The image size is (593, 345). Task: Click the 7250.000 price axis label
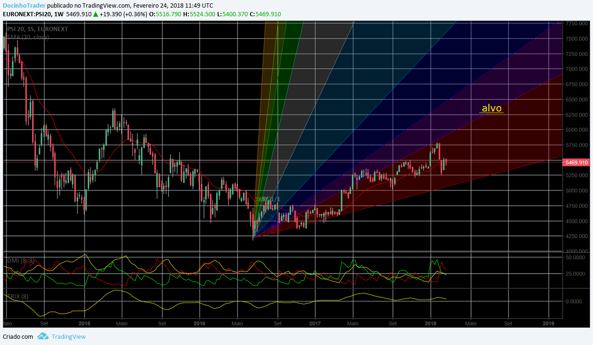click(577, 54)
